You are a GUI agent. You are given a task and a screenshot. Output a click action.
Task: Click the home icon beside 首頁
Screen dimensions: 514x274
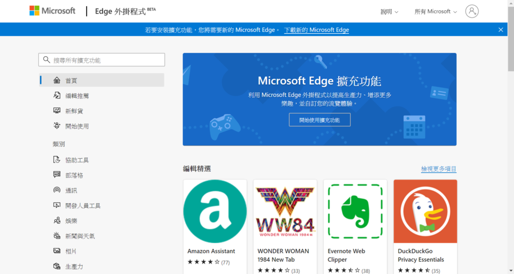(x=57, y=80)
